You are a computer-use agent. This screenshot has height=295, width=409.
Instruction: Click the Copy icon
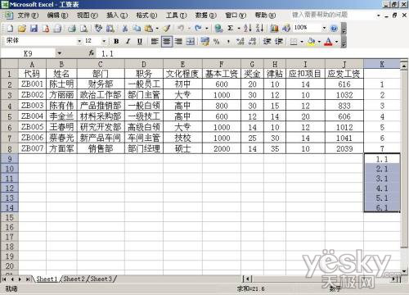click(137, 28)
